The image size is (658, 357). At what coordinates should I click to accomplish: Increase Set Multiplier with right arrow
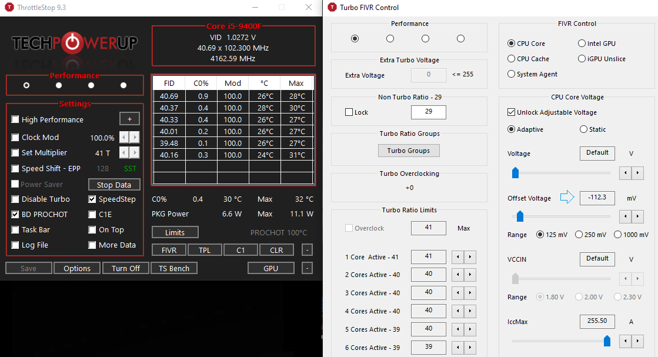(135, 153)
